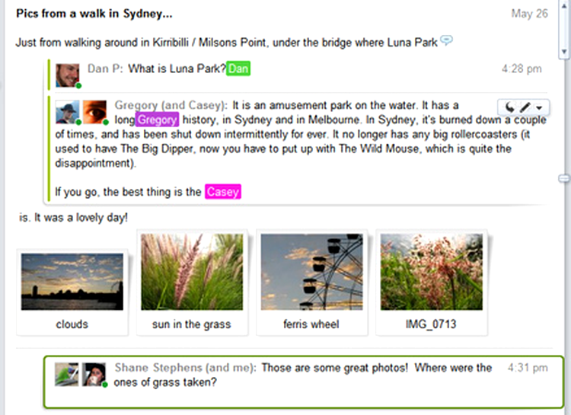Click the purple Gregory cursor tag
This screenshot has height=415, width=571.
pos(157,120)
